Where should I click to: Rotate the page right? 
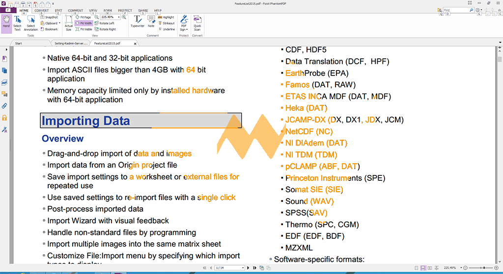pyautogui.click(x=105, y=29)
